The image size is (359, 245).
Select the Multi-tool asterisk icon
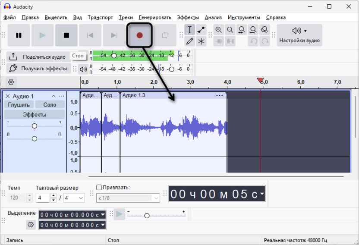click(201, 41)
